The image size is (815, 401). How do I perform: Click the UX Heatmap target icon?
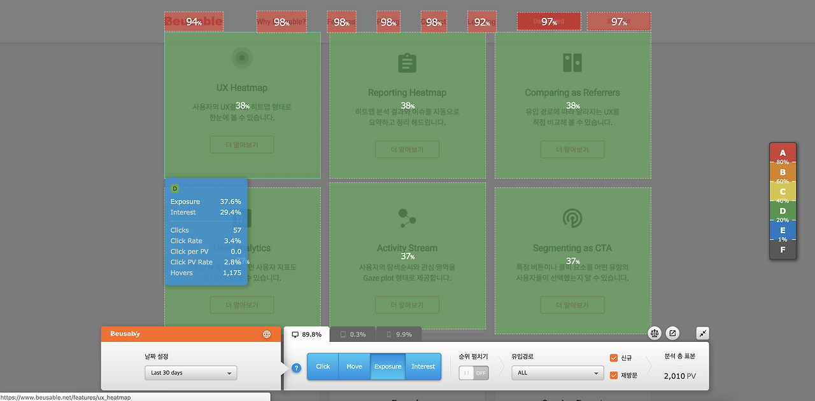pyautogui.click(x=242, y=58)
